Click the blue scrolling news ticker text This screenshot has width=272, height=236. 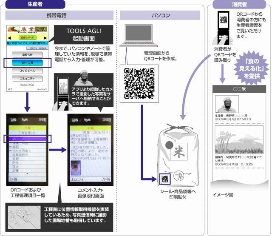pos(27,43)
